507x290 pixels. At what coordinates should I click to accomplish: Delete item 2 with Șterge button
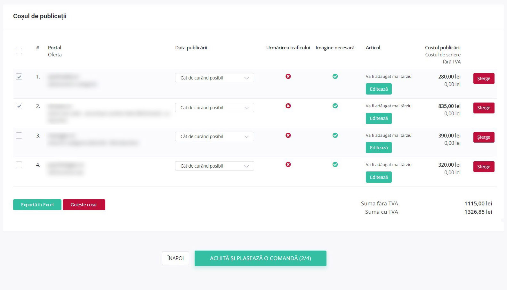tap(484, 108)
